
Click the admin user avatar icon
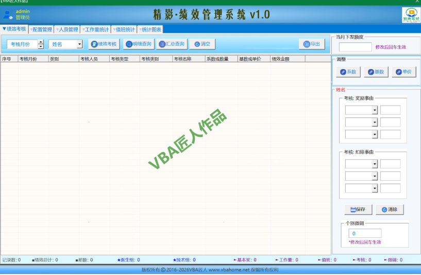(x=8, y=15)
